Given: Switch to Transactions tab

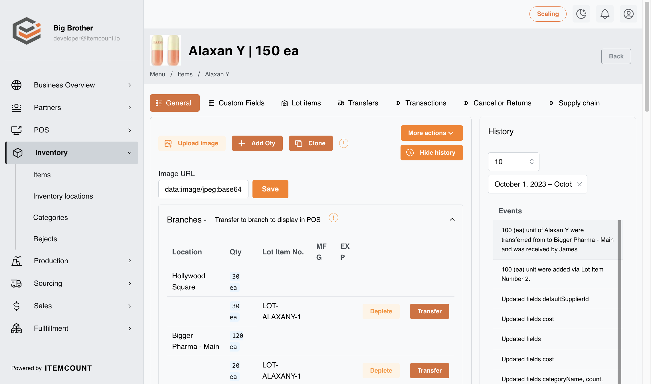Looking at the screenshot, I should (421, 103).
